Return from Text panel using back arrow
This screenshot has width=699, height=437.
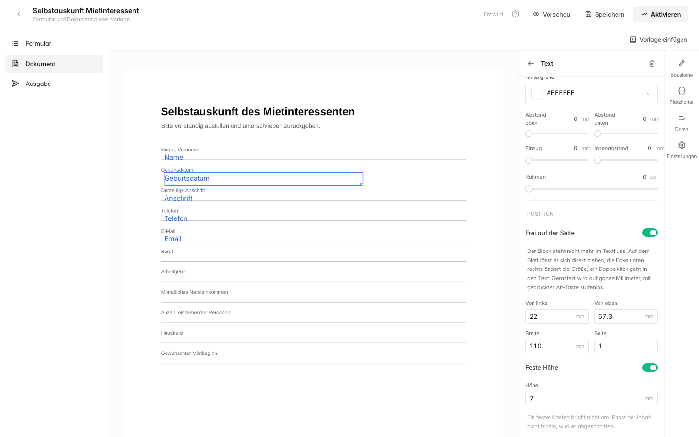pyautogui.click(x=531, y=64)
